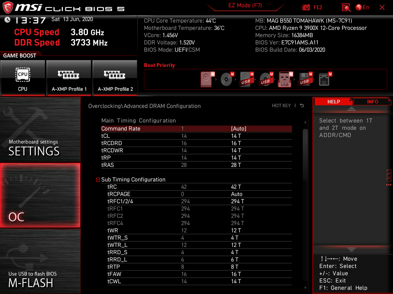393x294 pixels.
Task: Switch to the HELP tab
Action: click(334, 102)
